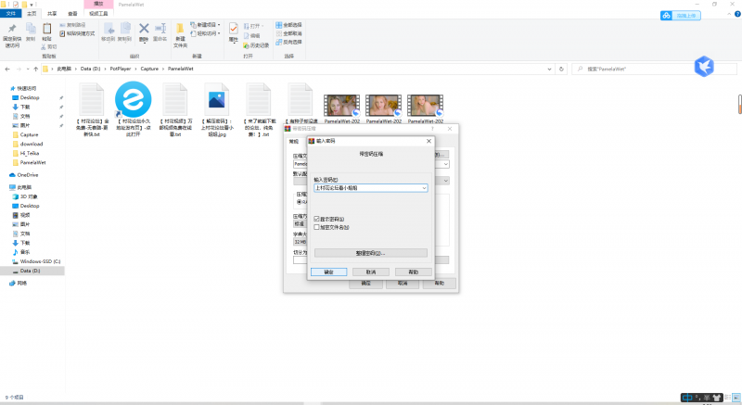Switch to the 共享 Share ribbon tab

51,14
